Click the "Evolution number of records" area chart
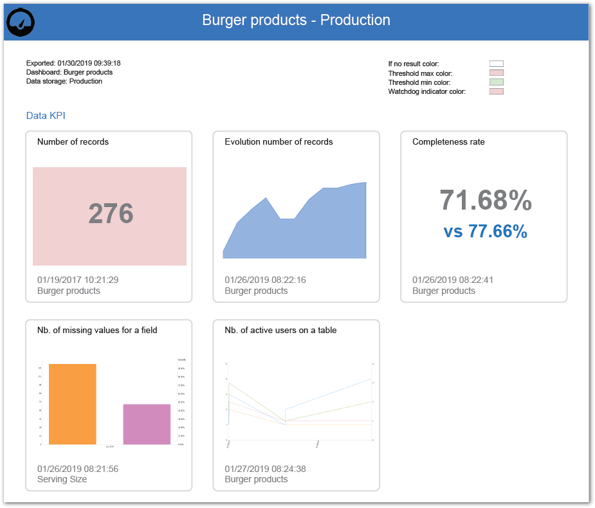 click(296, 219)
